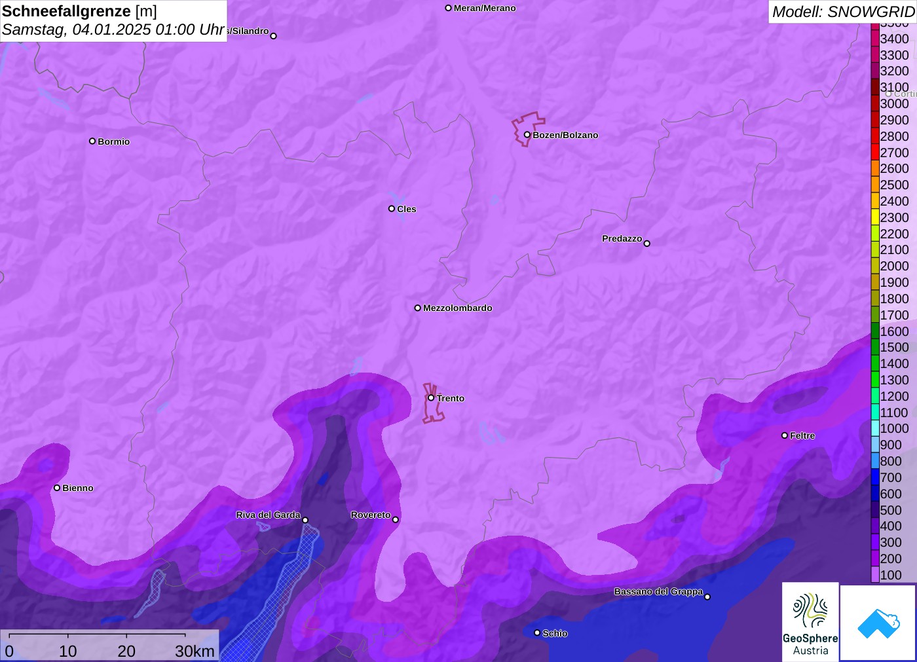Select the Feltre city marker

click(785, 435)
